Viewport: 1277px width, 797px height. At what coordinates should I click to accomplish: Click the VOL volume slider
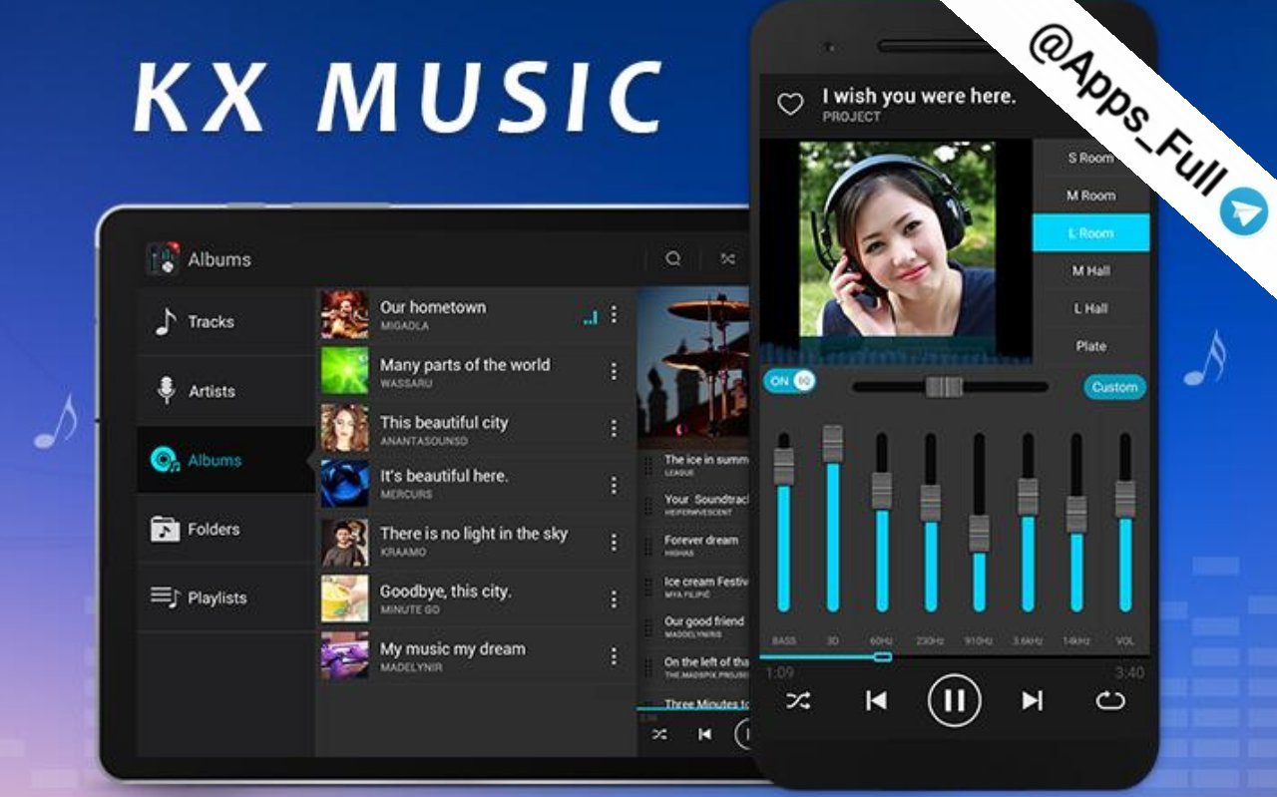[1125, 522]
